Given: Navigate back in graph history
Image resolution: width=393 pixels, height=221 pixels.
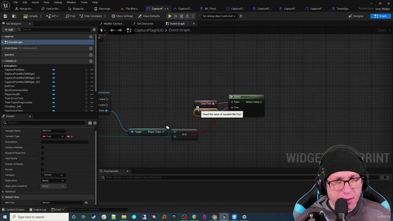Looking at the screenshot, I should coord(112,30).
